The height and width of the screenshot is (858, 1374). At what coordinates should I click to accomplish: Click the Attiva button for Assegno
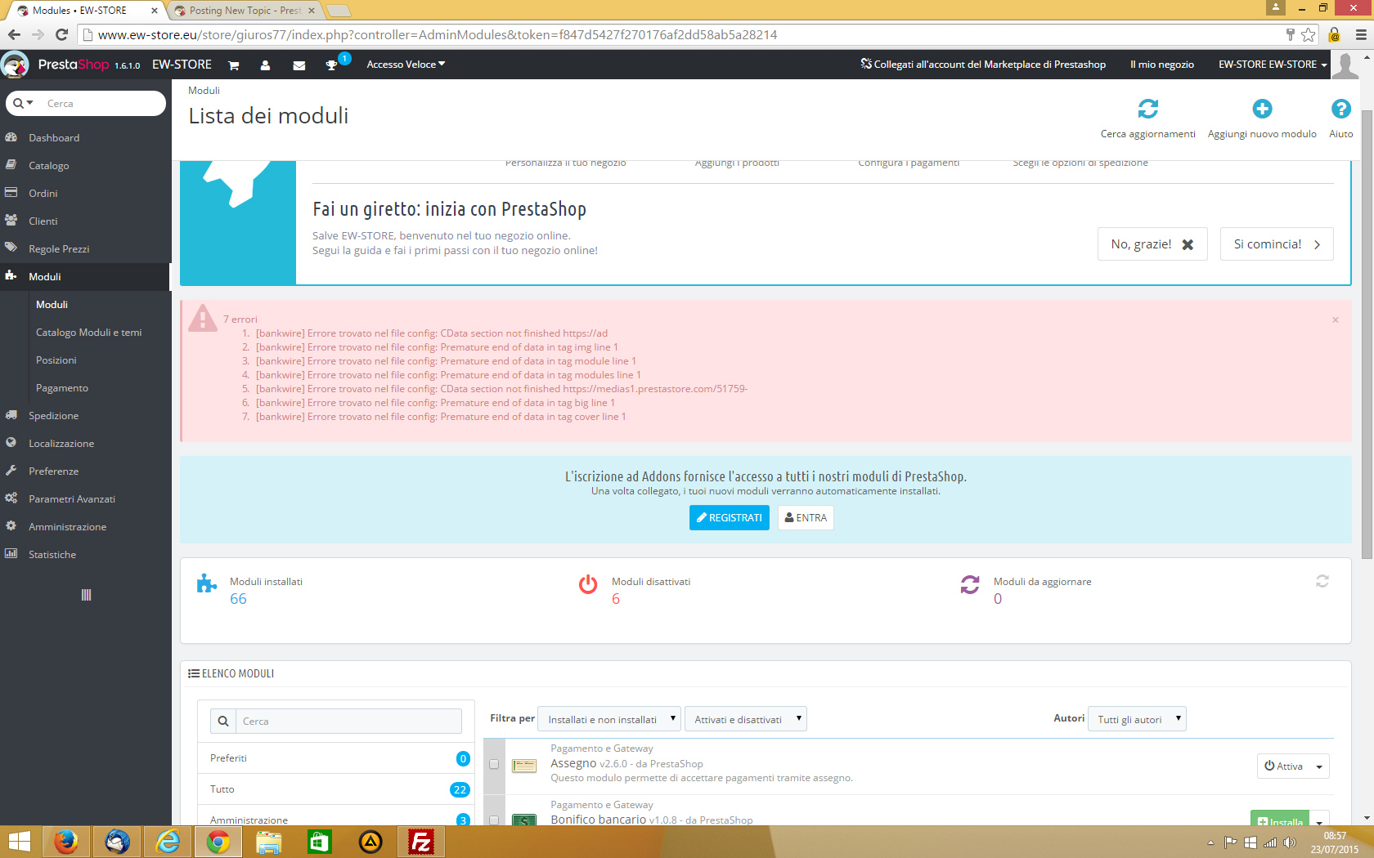point(1283,766)
